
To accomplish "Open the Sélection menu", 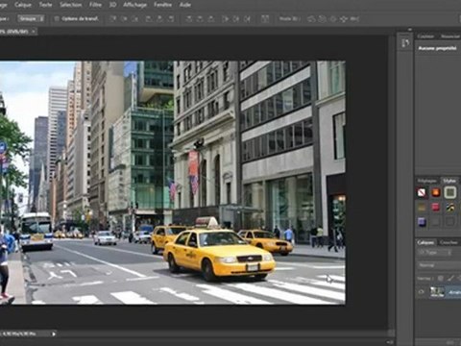I will [x=71, y=5].
